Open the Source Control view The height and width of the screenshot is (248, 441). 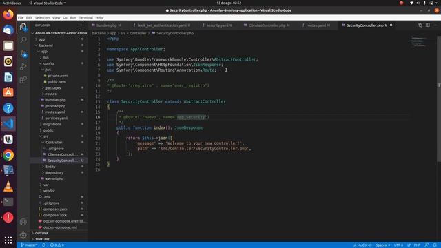[x=23, y=54]
